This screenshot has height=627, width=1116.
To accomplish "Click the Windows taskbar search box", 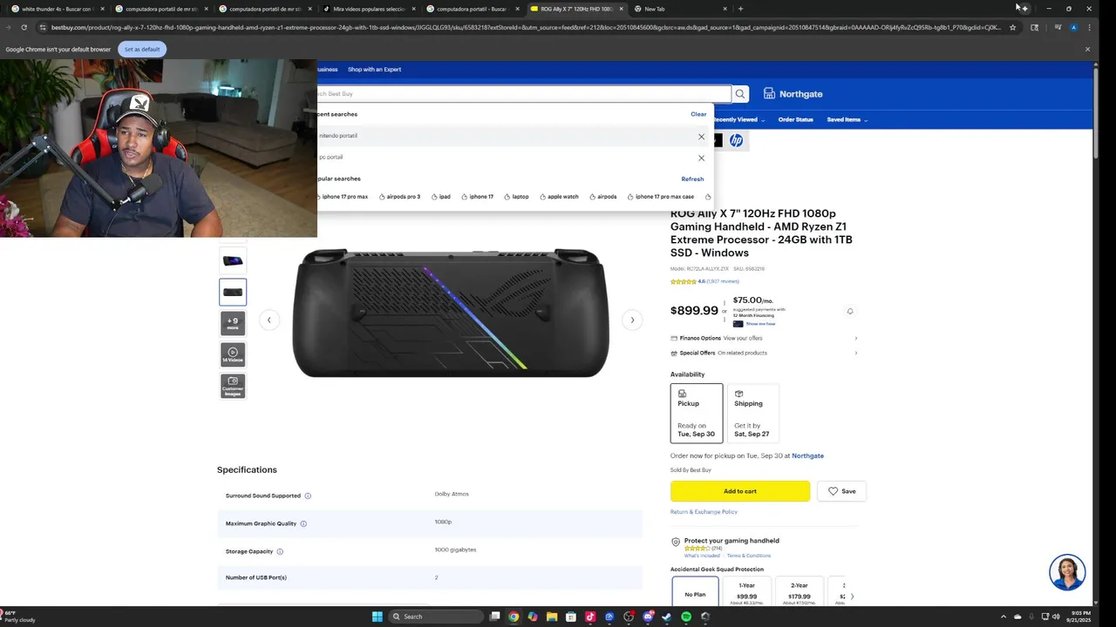I will (x=435, y=617).
